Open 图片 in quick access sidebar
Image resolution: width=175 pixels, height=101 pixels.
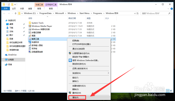tap(11, 35)
